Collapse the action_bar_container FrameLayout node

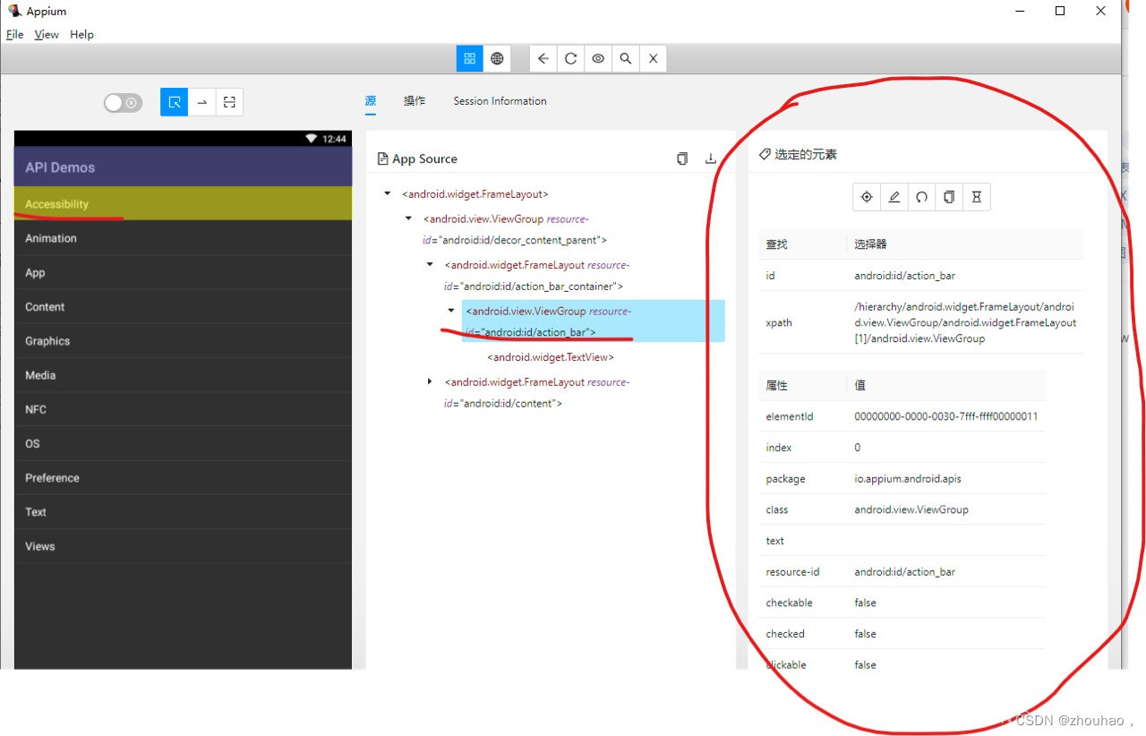(430, 265)
